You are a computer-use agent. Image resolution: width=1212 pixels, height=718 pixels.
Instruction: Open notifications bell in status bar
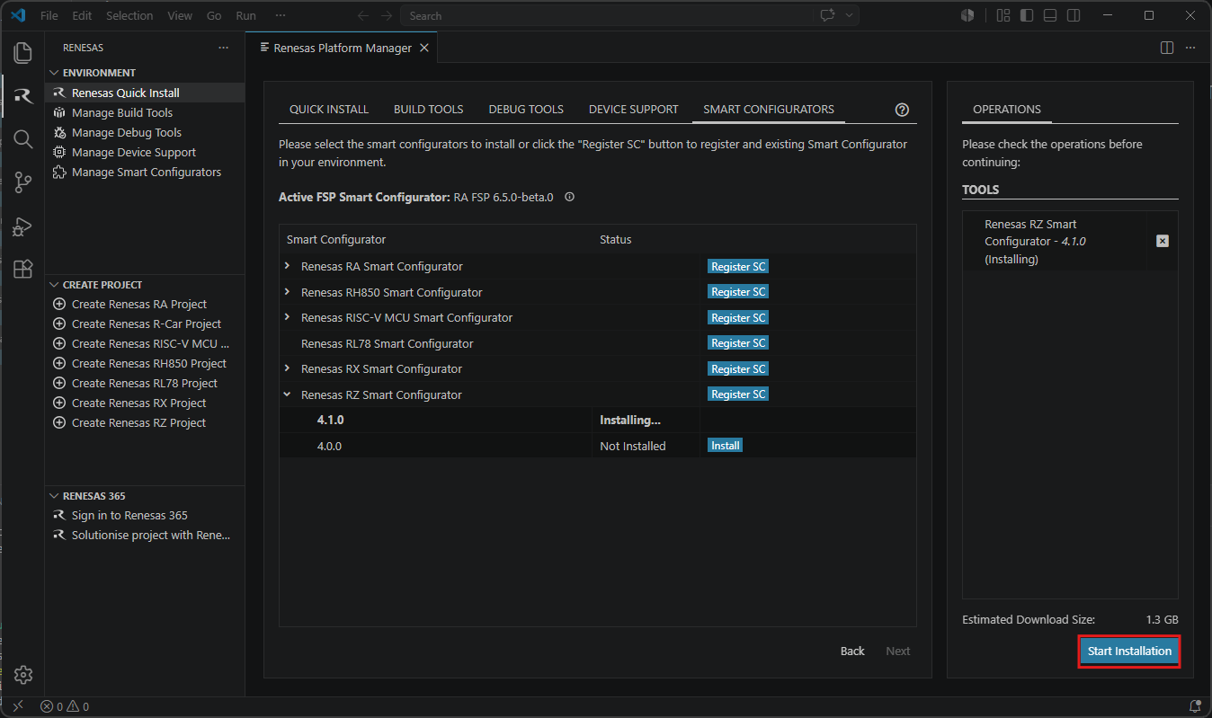pos(1195,707)
